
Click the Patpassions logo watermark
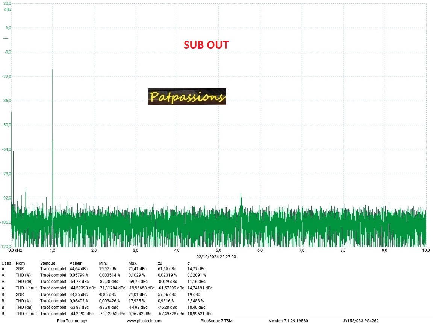coord(187,96)
